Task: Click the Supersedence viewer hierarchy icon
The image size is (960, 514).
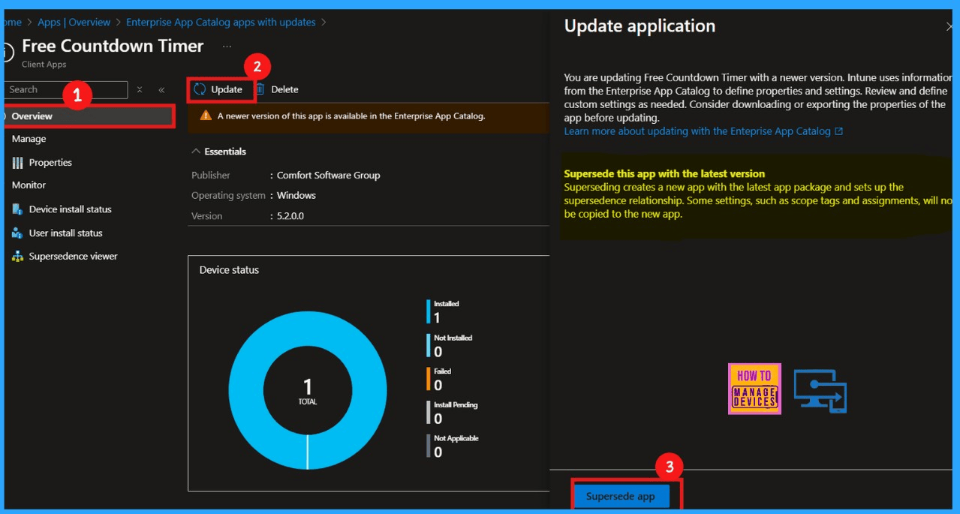Action: click(x=17, y=257)
